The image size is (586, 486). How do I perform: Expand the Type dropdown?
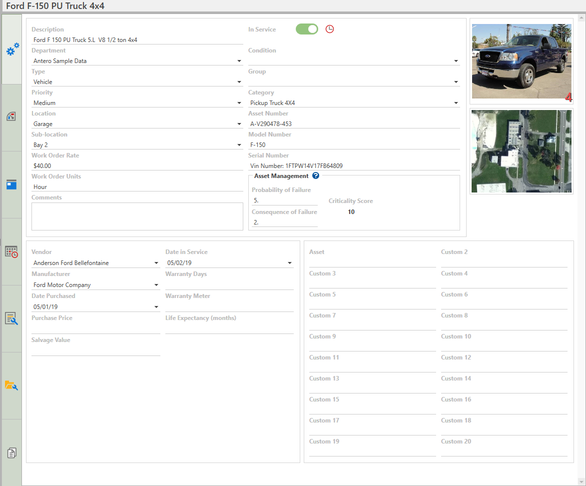239,82
